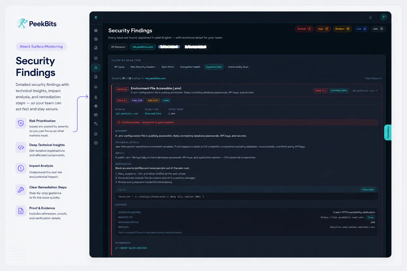This screenshot has width=407, height=271.
Task: Copy the request URL with the Copy button
Action: [370, 217]
